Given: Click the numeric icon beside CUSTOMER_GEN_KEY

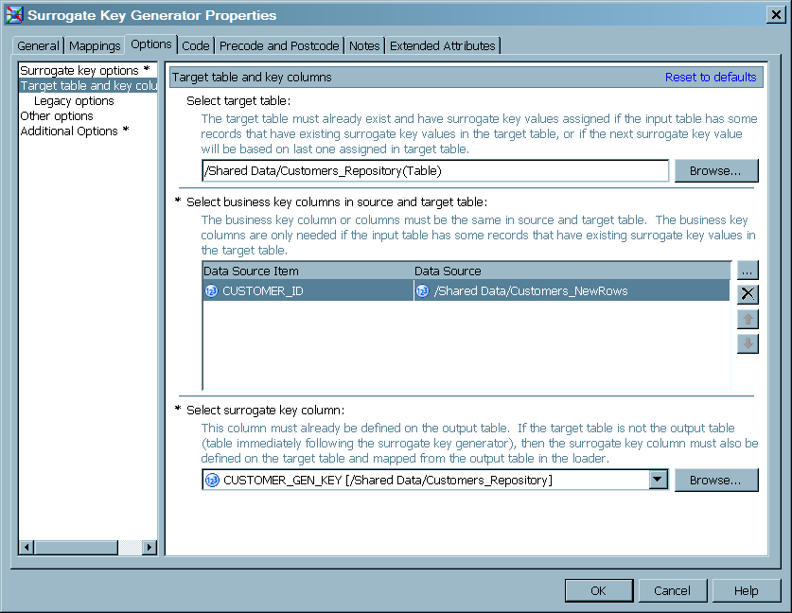Looking at the screenshot, I should [x=210, y=480].
